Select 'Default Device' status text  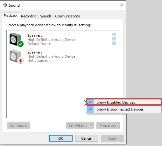[39, 44]
